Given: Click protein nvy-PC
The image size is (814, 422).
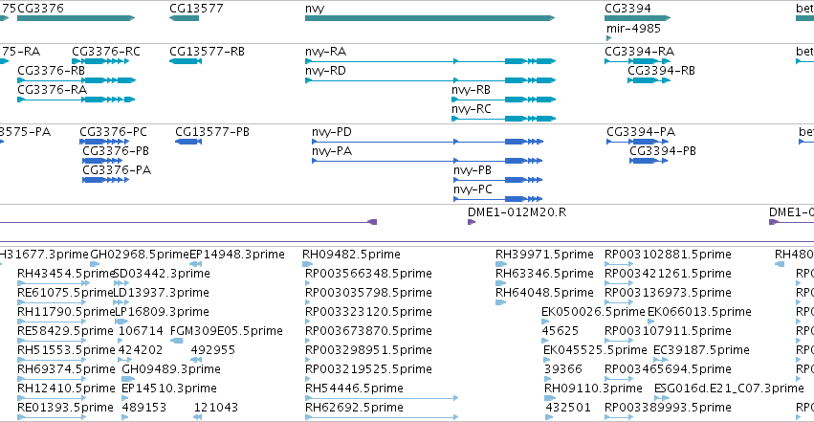Looking at the screenshot, I should [x=497, y=199].
